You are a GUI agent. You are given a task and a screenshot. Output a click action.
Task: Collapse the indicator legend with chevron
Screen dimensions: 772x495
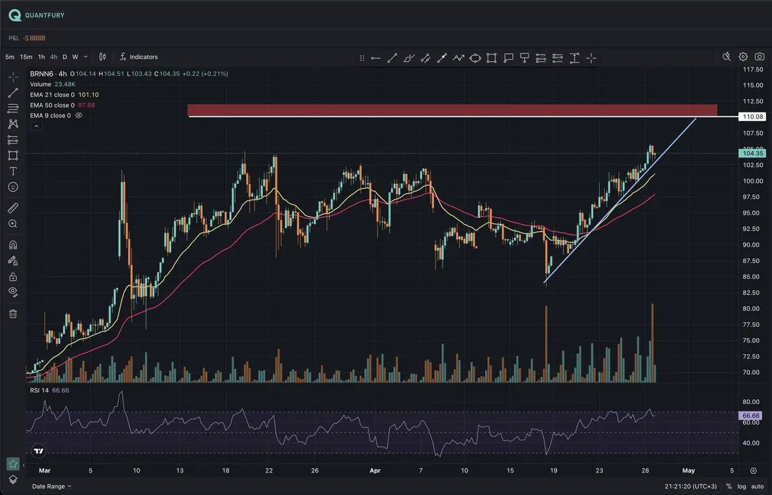(36, 127)
